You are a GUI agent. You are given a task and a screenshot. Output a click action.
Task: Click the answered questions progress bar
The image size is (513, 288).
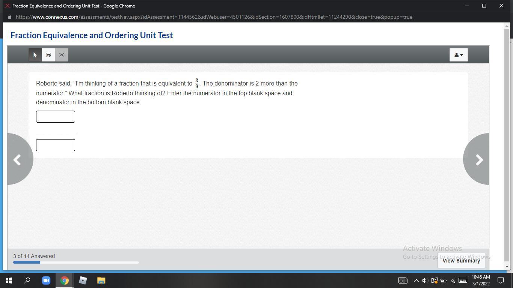point(76,262)
